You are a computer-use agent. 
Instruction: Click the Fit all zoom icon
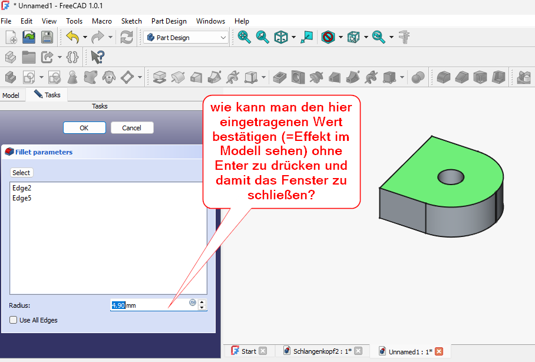point(244,37)
